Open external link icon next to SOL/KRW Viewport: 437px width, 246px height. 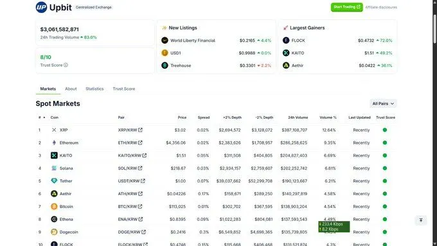(140, 168)
